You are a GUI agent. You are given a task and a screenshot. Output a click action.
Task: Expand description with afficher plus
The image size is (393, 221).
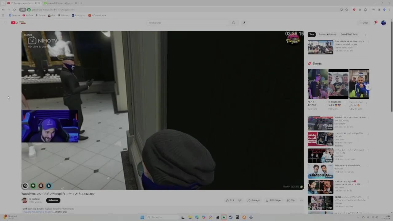[61, 212]
